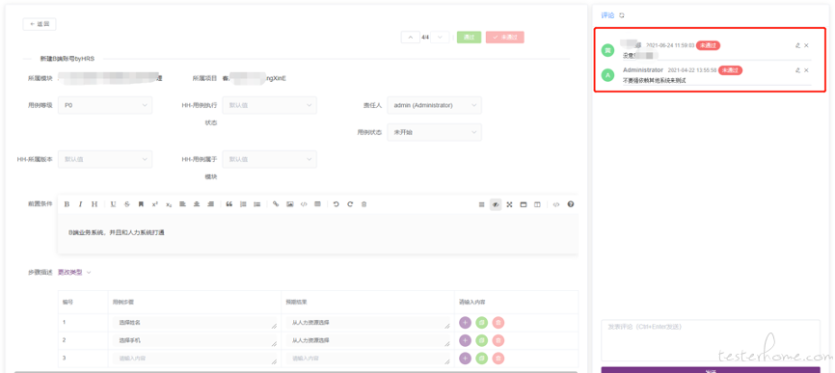Click the comment input box
The image size is (835, 373).
[711, 340]
